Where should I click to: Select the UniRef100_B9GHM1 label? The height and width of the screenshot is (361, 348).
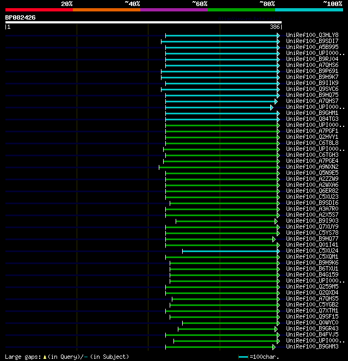[312, 113]
